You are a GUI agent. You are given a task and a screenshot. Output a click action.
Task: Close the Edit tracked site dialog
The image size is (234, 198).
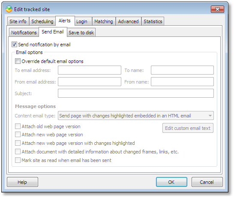pyautogui.click(x=217, y=9)
